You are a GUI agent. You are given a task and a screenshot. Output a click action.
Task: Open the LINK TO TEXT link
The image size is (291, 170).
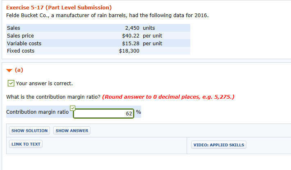point(26,144)
